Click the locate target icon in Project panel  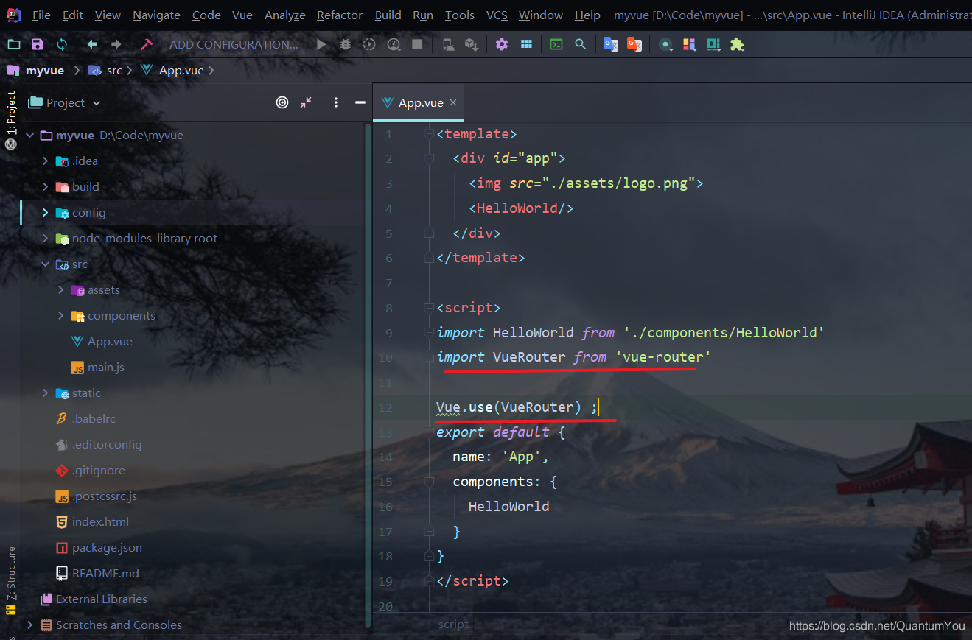coord(282,102)
